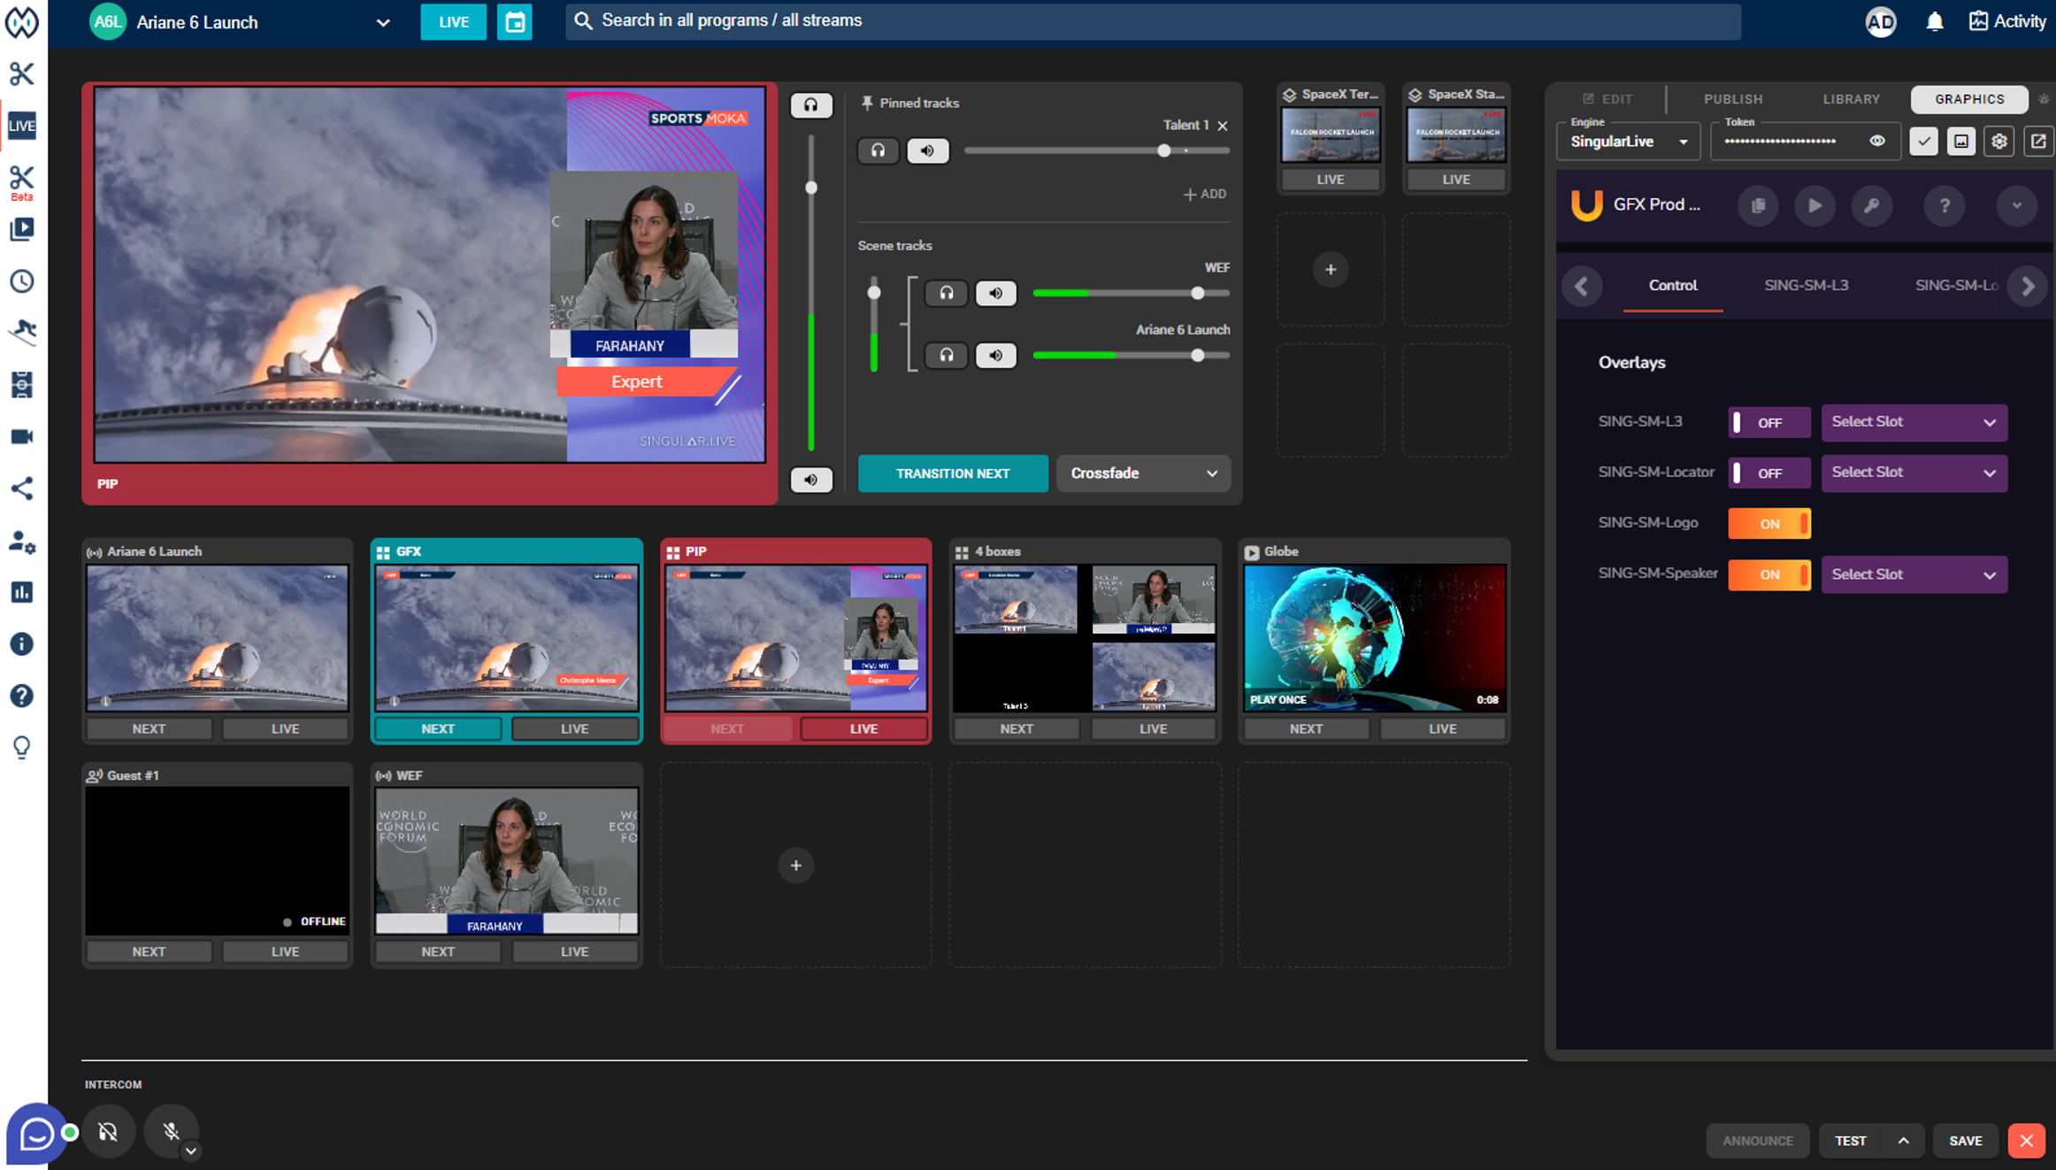Expand the SingularLive engine dropdown

coord(1629,142)
